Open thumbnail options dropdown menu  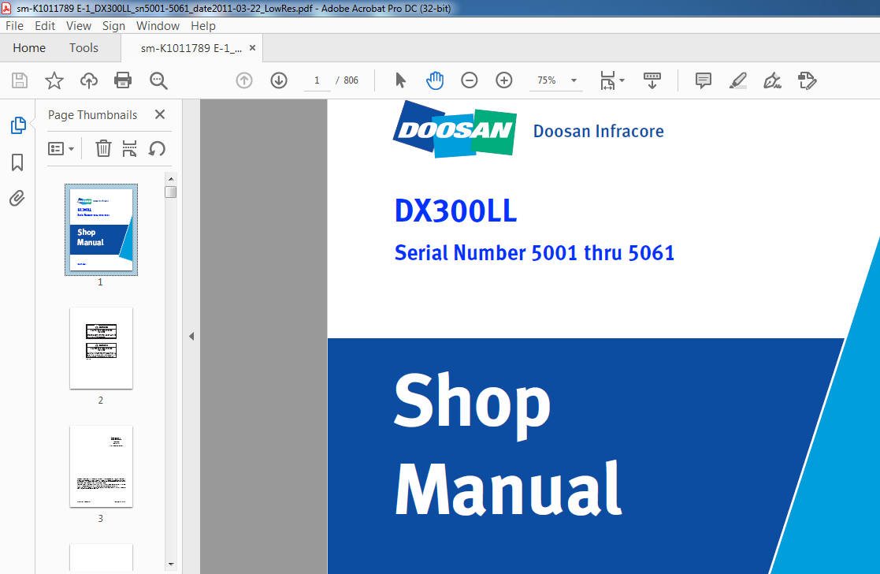(61, 149)
